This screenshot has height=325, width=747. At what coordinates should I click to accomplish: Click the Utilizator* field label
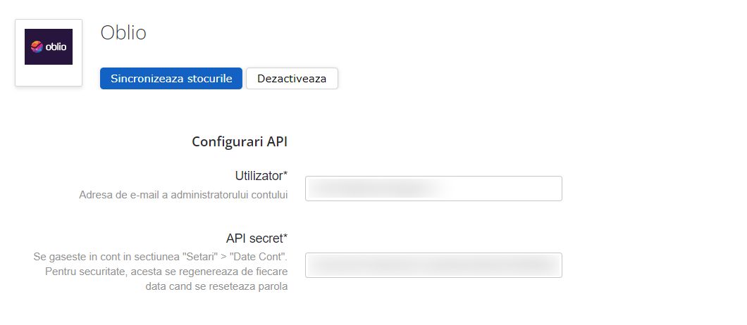coord(261,176)
